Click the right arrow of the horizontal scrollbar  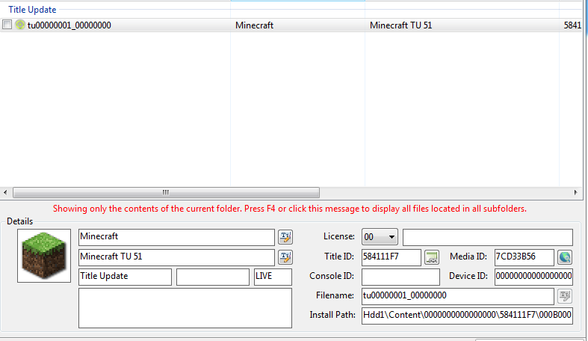(x=575, y=192)
